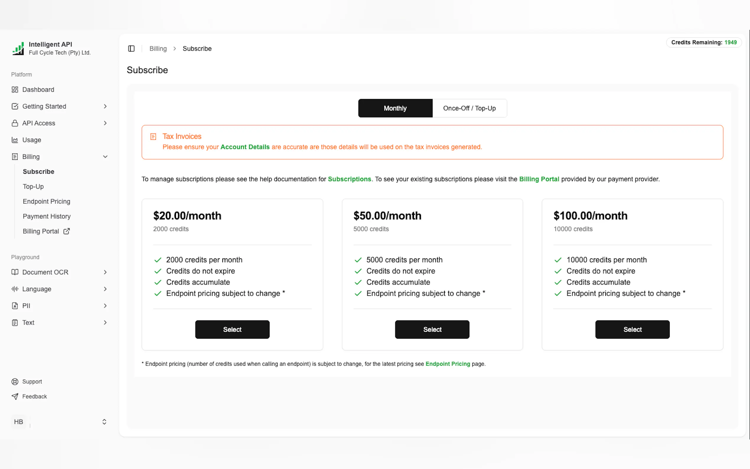Click the Usage chart icon
Image resolution: width=750 pixels, height=469 pixels.
tap(14, 140)
